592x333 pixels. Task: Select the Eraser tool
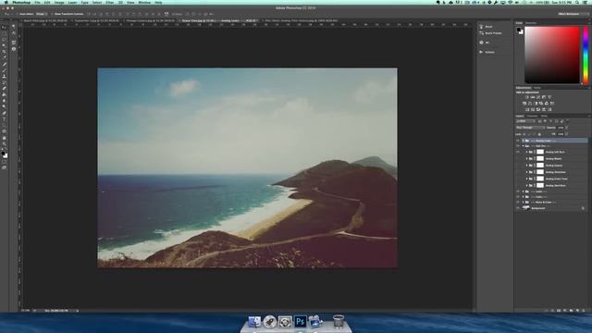pos(4,89)
